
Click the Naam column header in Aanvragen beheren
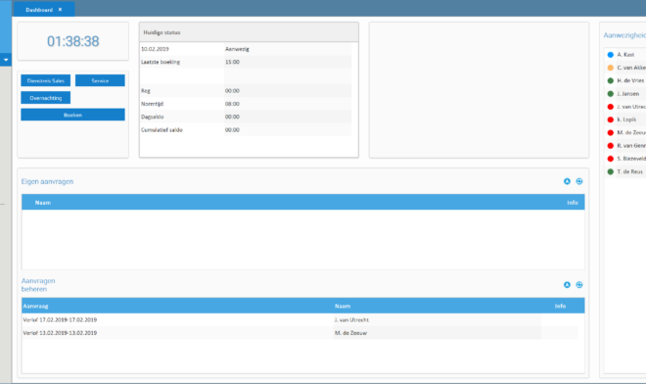tap(343, 306)
